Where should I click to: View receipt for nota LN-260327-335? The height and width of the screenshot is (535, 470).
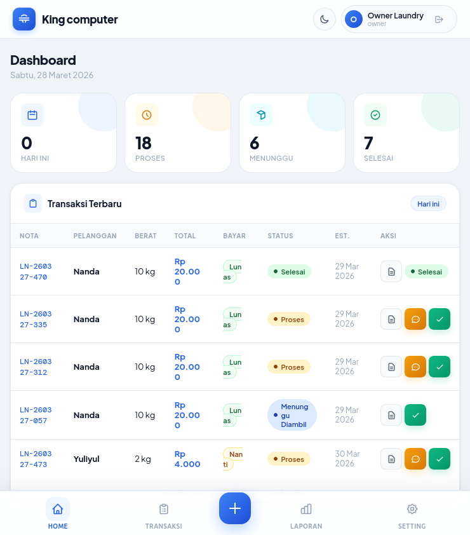pyautogui.click(x=391, y=319)
